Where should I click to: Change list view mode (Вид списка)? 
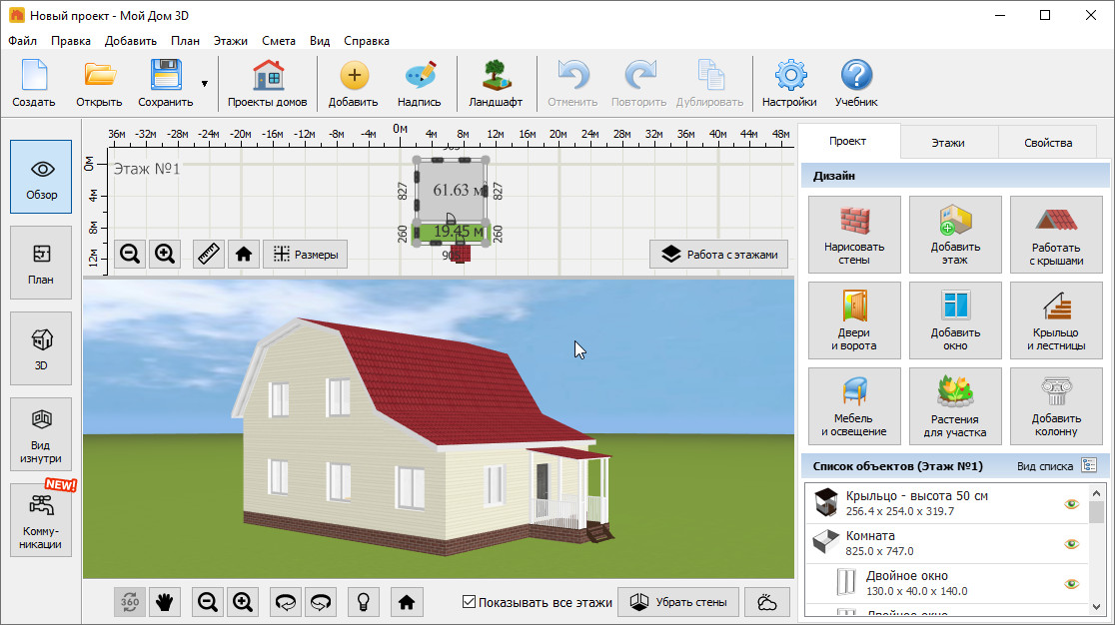(x=1089, y=466)
